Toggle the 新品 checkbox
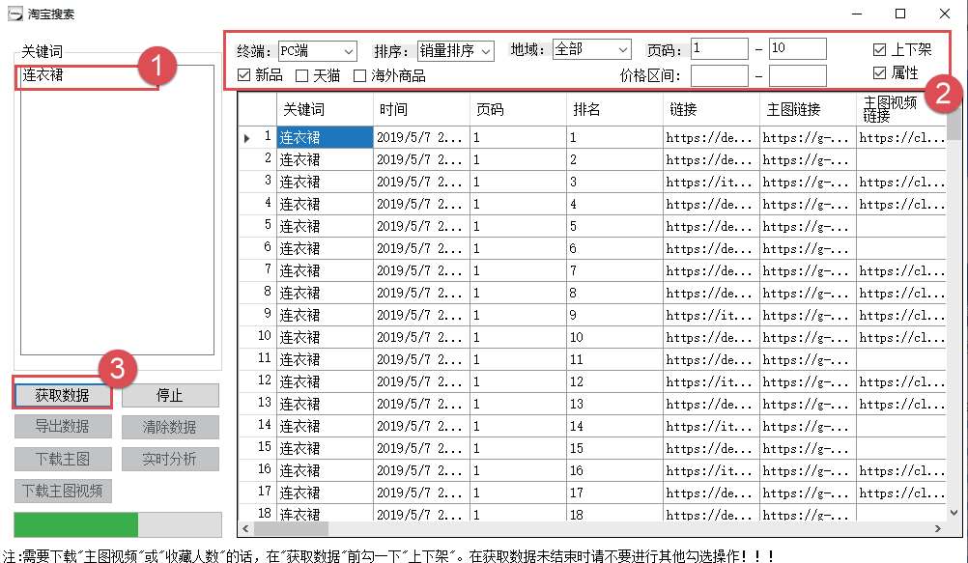Viewport: 968px width, 563px height. coord(243,75)
